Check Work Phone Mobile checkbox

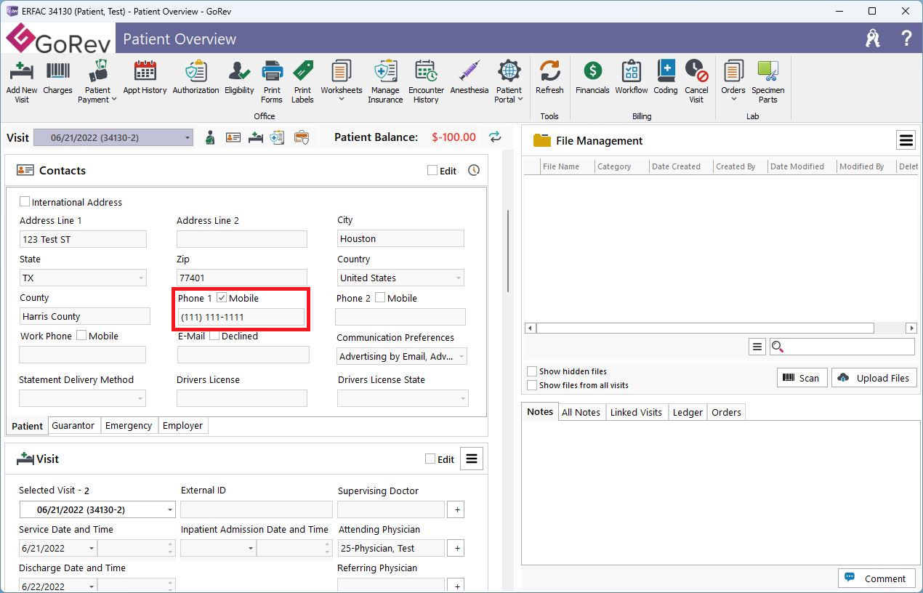[81, 336]
